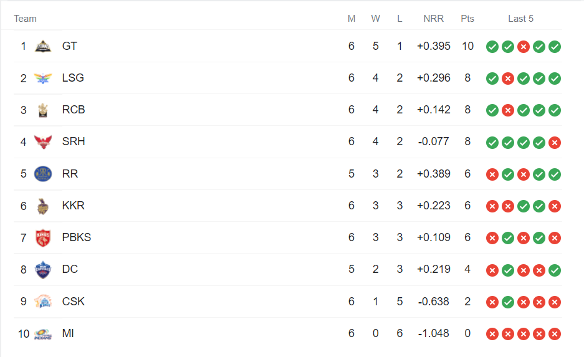Click the SRH eagle logo
This screenshot has width=584, height=357.
43,142
